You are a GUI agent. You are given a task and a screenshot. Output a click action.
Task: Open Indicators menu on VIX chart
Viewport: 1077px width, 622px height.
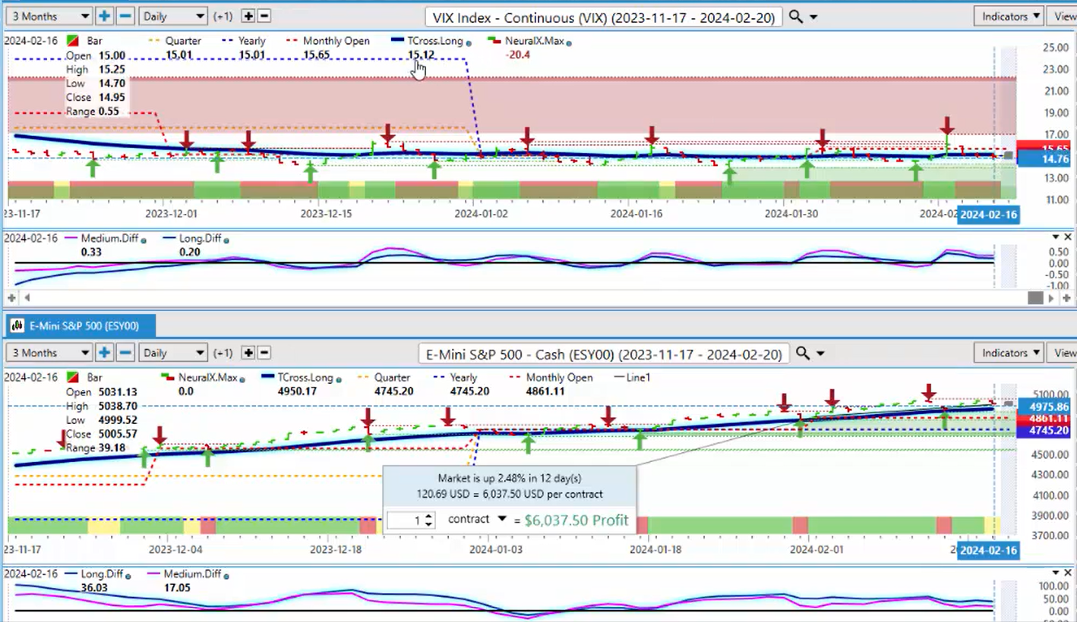point(1009,16)
